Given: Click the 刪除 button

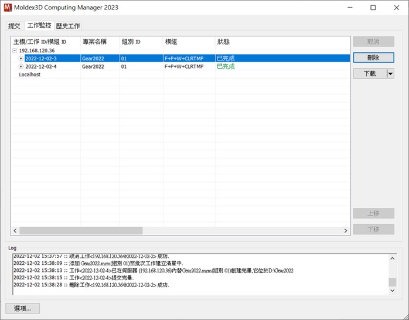Looking at the screenshot, I should [x=373, y=58].
